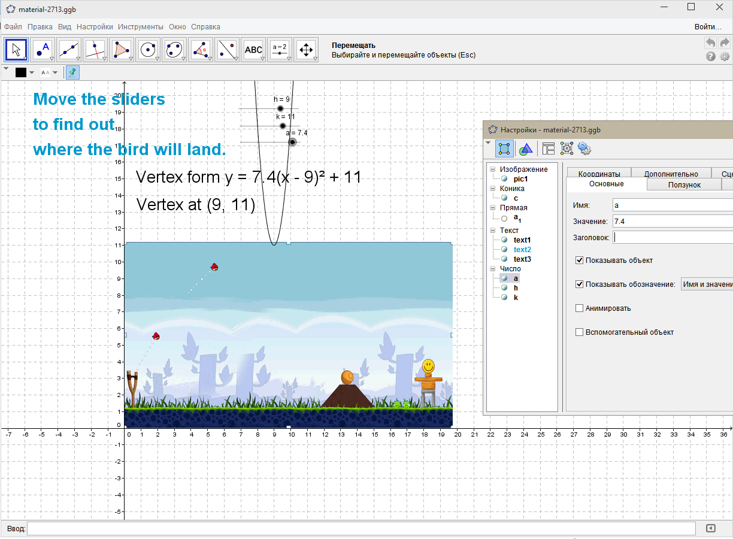Open the Настройки menu
Screen dimensions: 733x539
(x=95, y=26)
